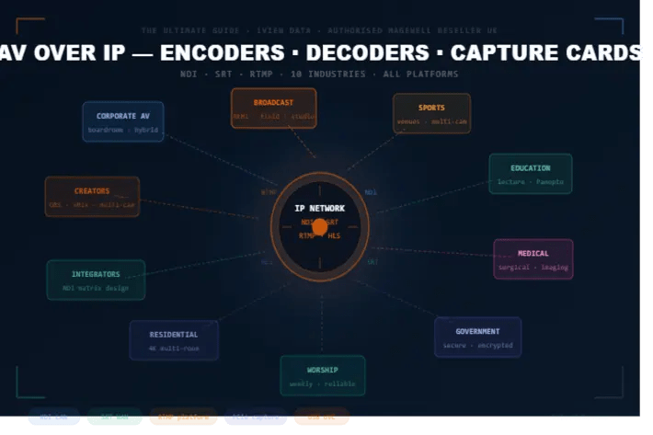Select the SRT WAN pill tag

point(115,417)
